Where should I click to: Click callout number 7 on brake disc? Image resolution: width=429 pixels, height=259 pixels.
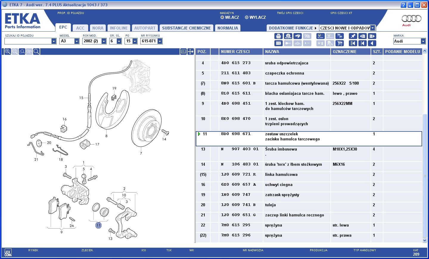(141, 153)
